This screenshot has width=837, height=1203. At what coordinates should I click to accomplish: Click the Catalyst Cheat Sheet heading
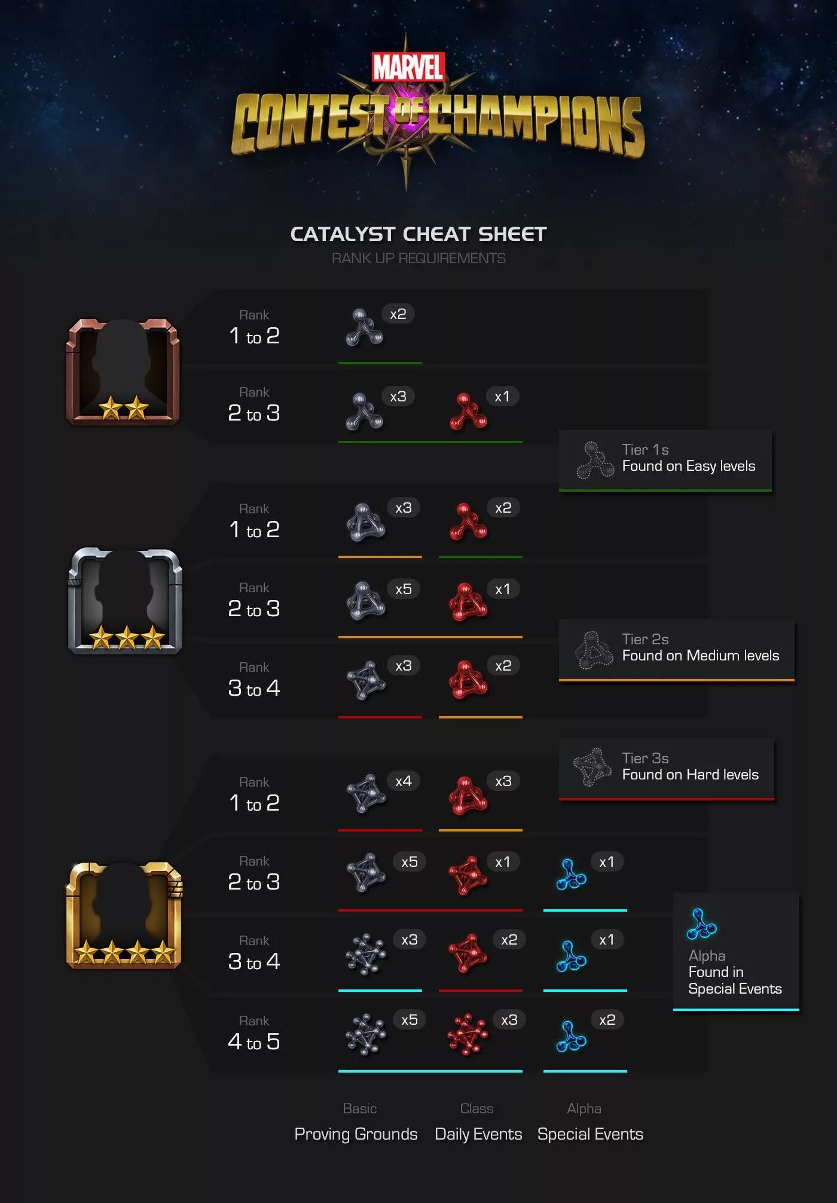[x=418, y=234]
